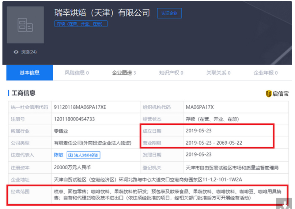Open the 法人对外投资 button
Image resolution: width=295 pixels, height=209 pixels.
coord(83,155)
